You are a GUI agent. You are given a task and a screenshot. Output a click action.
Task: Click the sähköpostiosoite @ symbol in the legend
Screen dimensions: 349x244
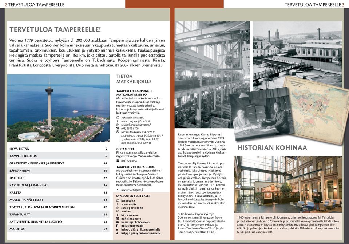118,208
